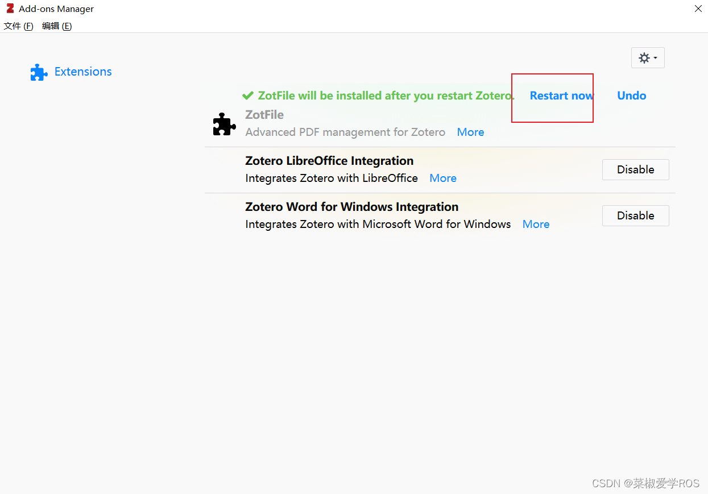Open the 编辑 (E) menu

coord(57,26)
